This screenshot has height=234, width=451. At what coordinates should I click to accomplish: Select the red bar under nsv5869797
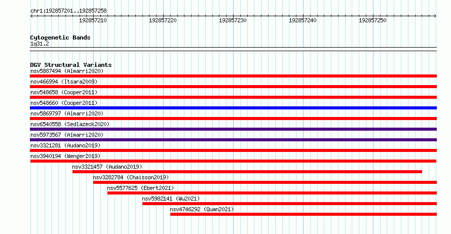(x=233, y=119)
